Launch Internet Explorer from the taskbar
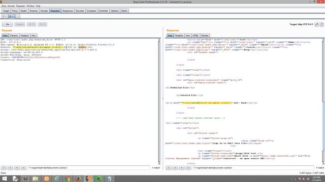The width and height of the screenshot is (325, 182). pyautogui.click(x=57, y=178)
